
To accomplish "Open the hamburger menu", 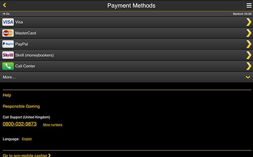I will 249,5.
